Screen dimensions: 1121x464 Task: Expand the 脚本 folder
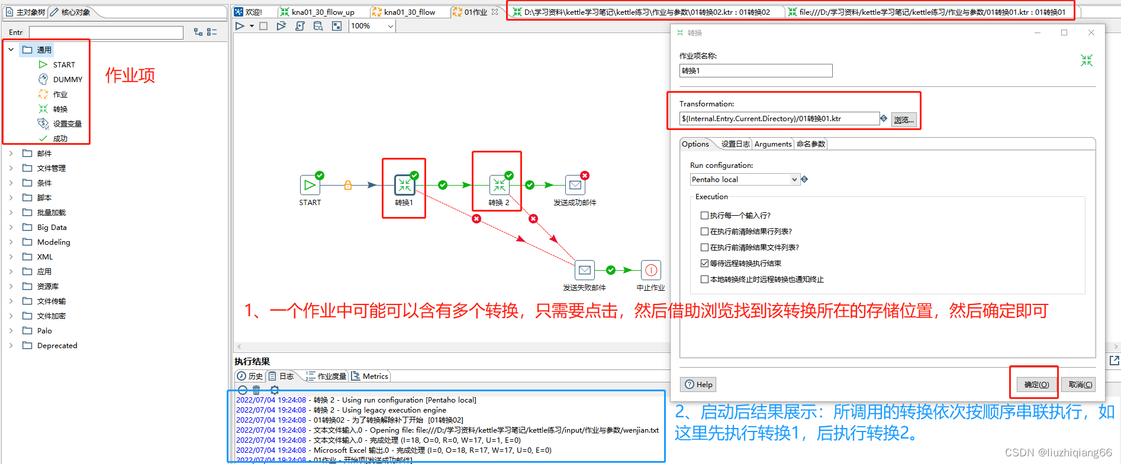(11, 197)
